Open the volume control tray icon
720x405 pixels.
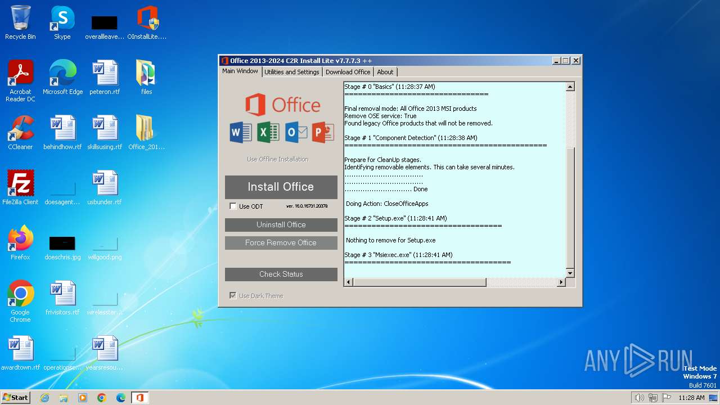pos(639,398)
